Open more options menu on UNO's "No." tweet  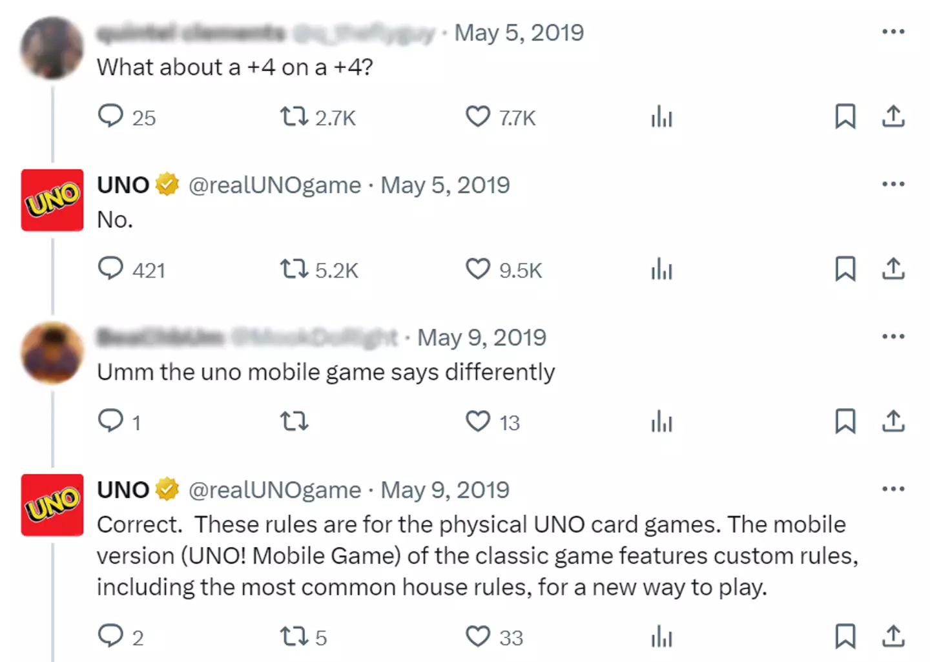(x=893, y=184)
